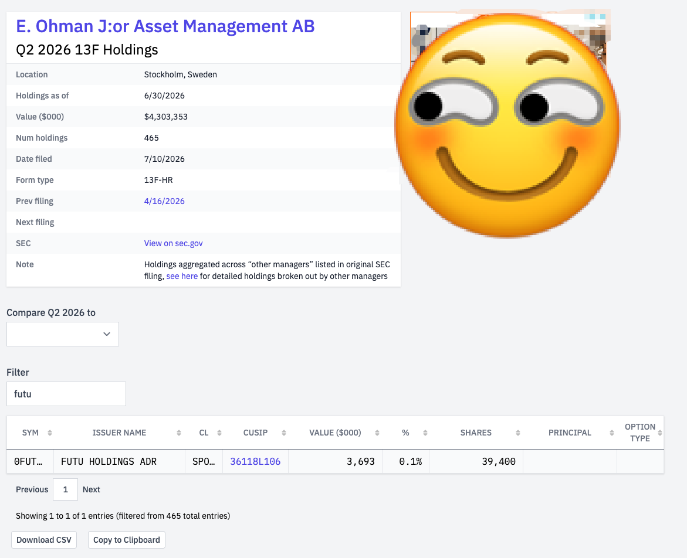Sort table by ISSUER NAME column
Image resolution: width=687 pixels, height=558 pixels.
click(119, 433)
